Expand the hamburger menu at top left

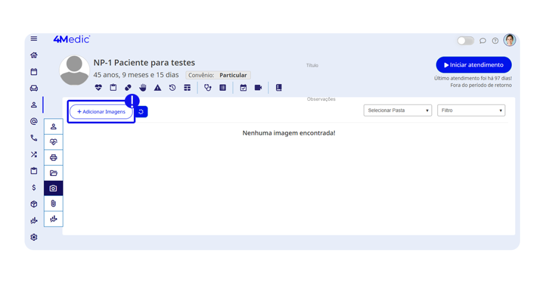[x=34, y=39]
